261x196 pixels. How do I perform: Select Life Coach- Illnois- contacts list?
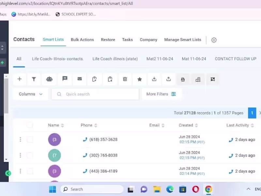coord(57,59)
